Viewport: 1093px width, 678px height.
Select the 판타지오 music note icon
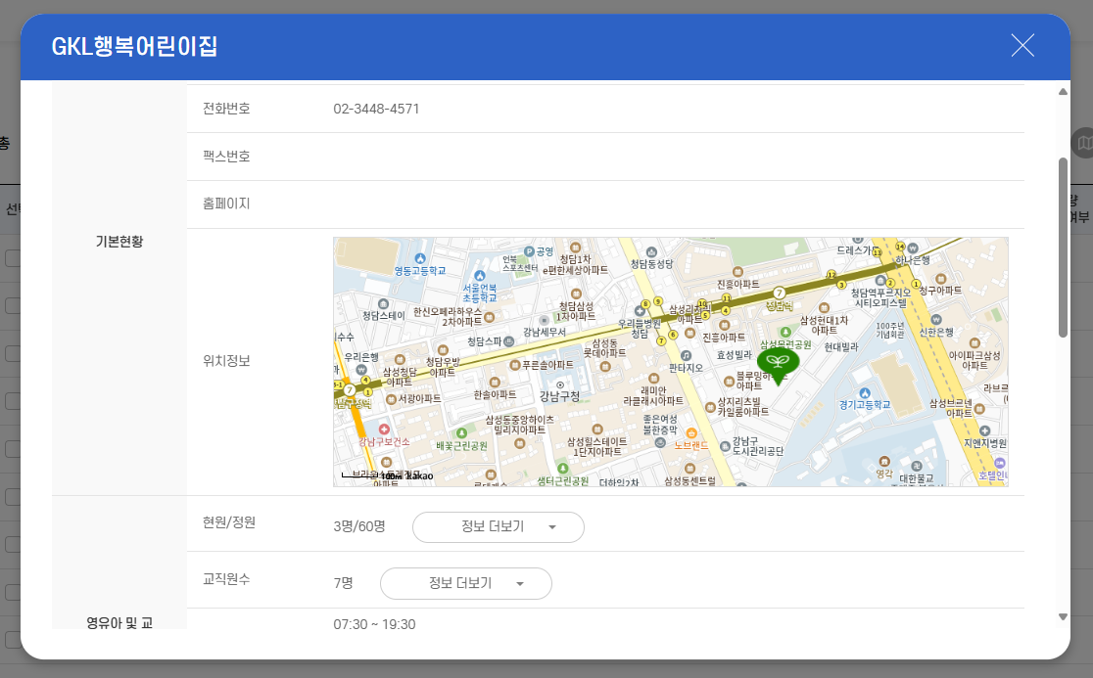(x=686, y=356)
